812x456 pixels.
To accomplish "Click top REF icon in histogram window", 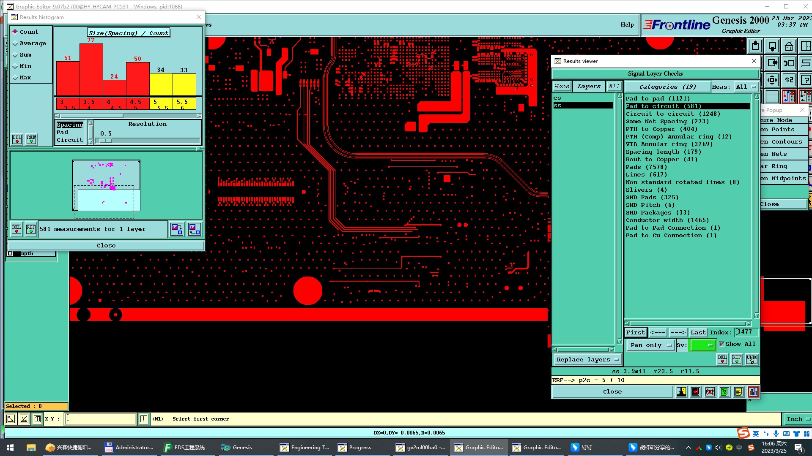I will click(x=31, y=139).
